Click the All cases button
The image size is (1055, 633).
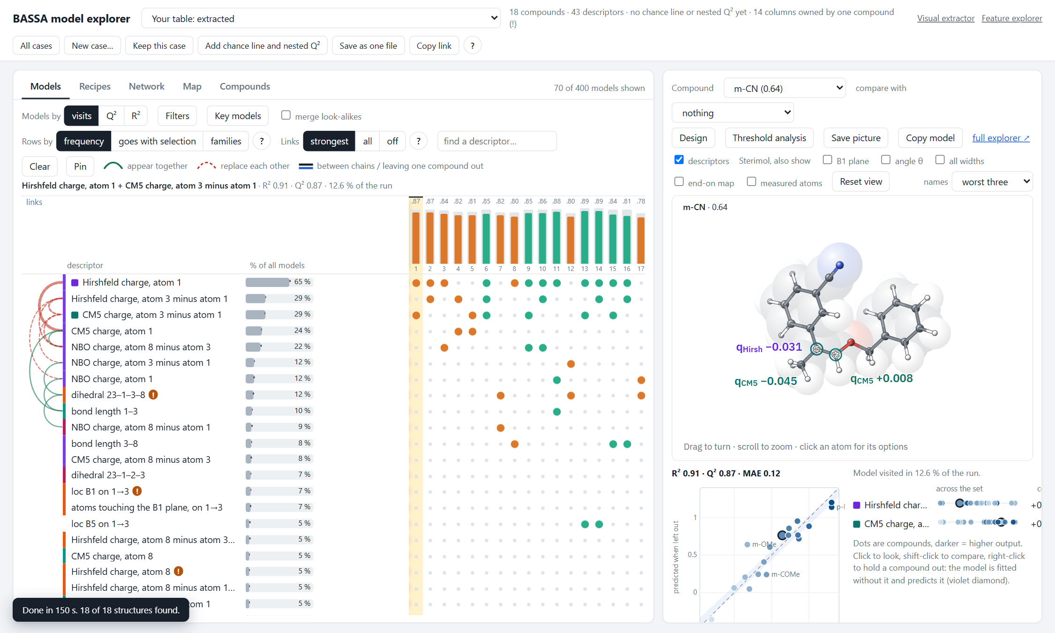[36, 45]
